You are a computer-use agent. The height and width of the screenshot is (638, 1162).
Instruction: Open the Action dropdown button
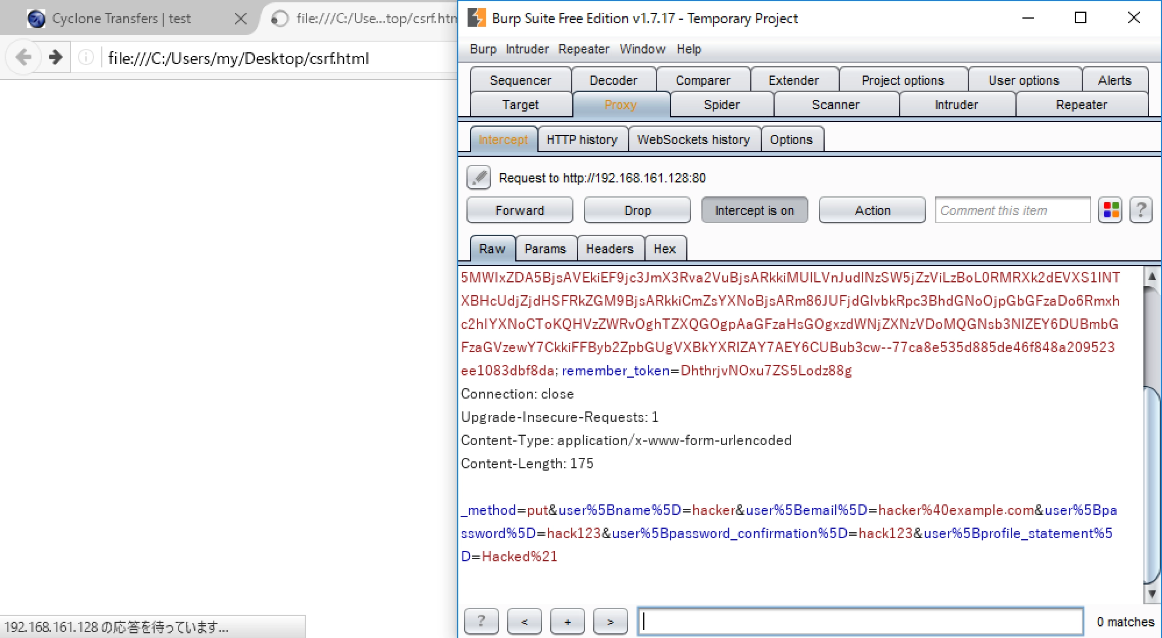872,210
